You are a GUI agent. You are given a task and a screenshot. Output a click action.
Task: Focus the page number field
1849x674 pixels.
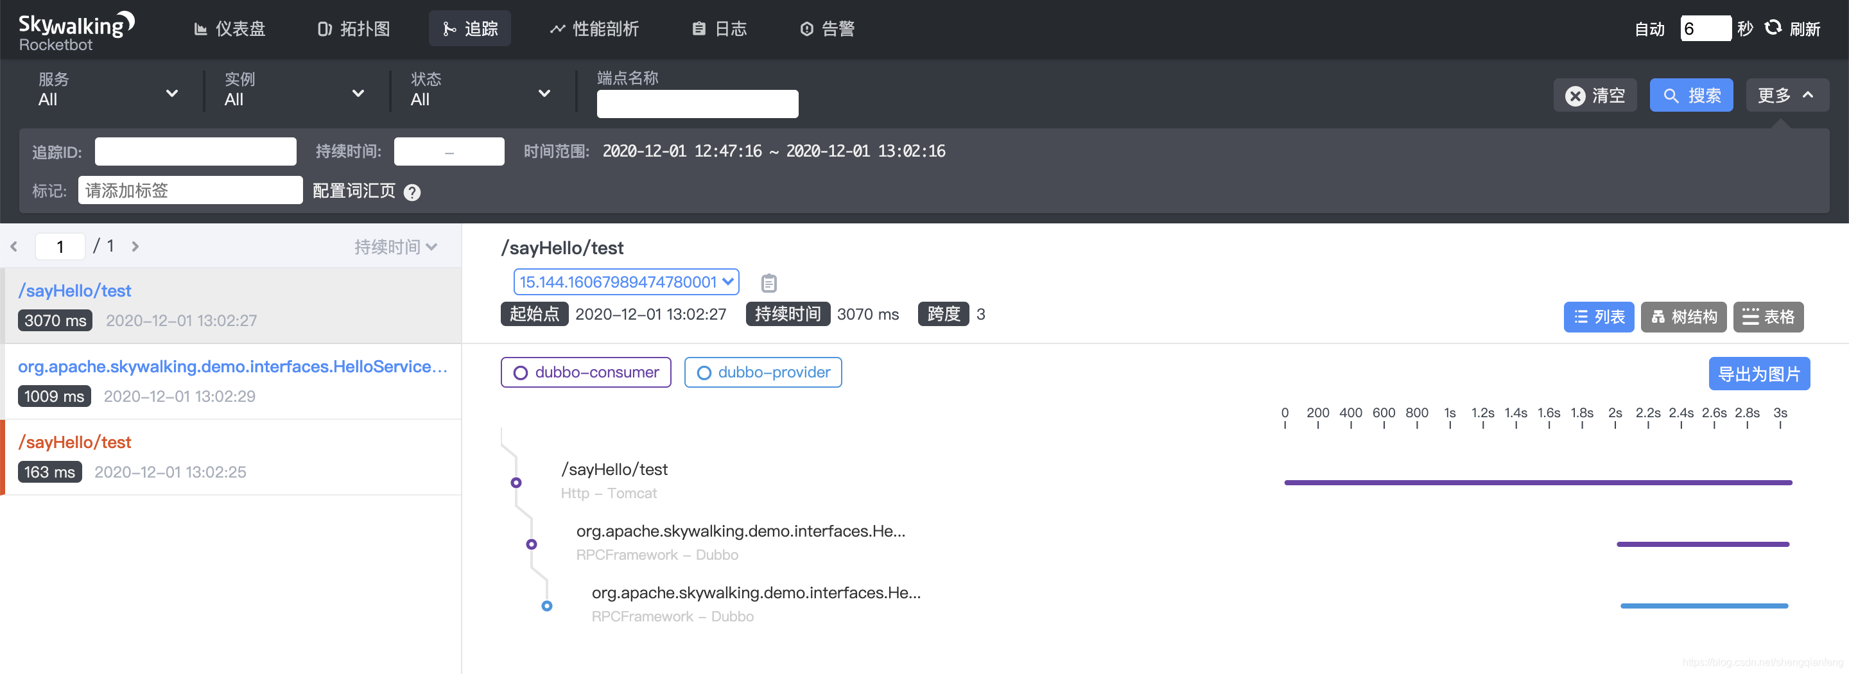coord(60,246)
